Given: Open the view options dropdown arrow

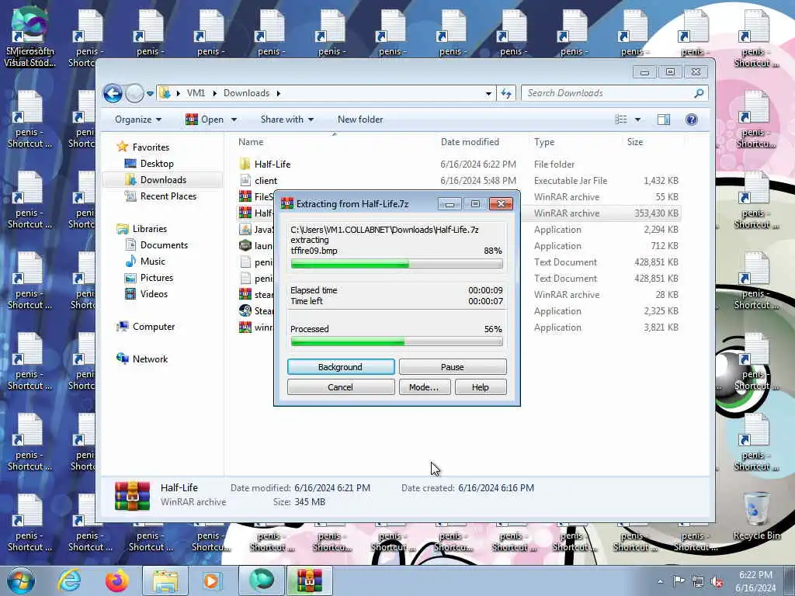Looking at the screenshot, I should pos(638,120).
